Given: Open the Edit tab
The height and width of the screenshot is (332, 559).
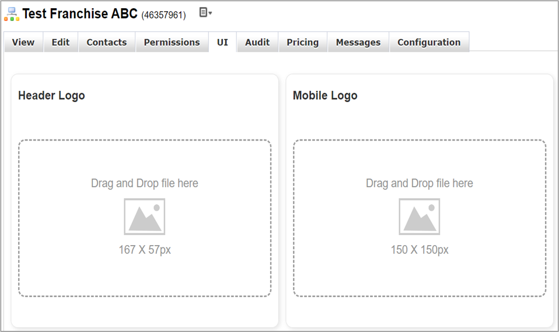Looking at the screenshot, I should (60, 42).
